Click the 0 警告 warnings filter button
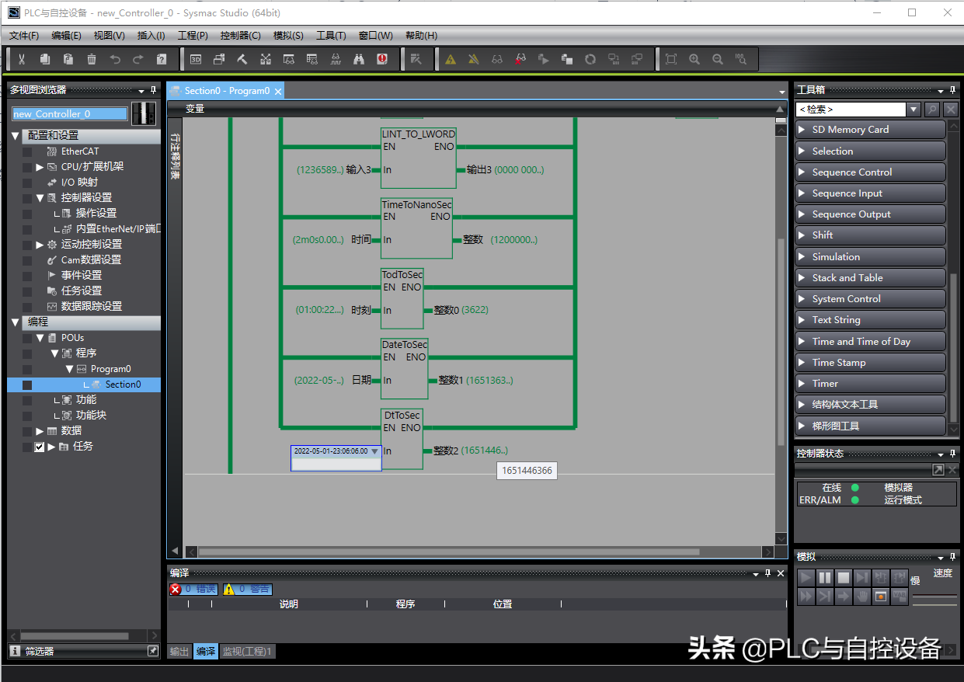This screenshot has width=964, height=682. 247,590
